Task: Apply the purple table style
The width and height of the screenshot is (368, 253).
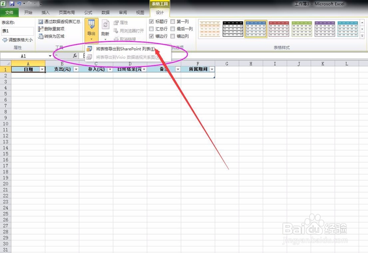Action: pos(325,29)
